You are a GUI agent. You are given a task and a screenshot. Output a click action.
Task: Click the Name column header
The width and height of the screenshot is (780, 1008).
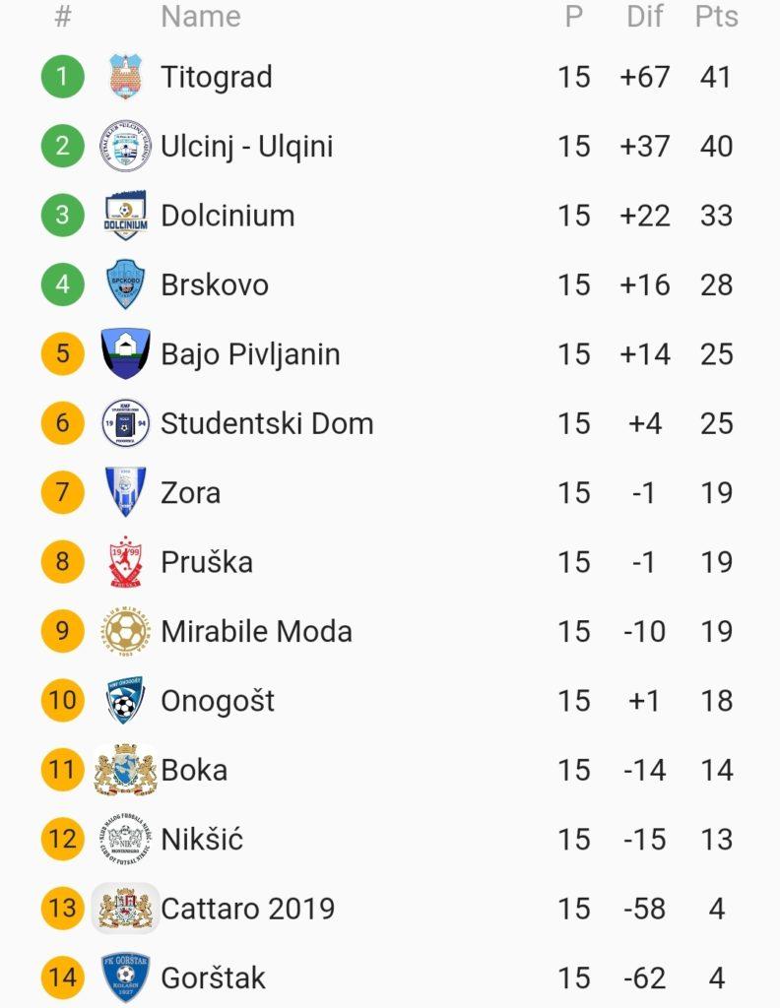pos(201,17)
